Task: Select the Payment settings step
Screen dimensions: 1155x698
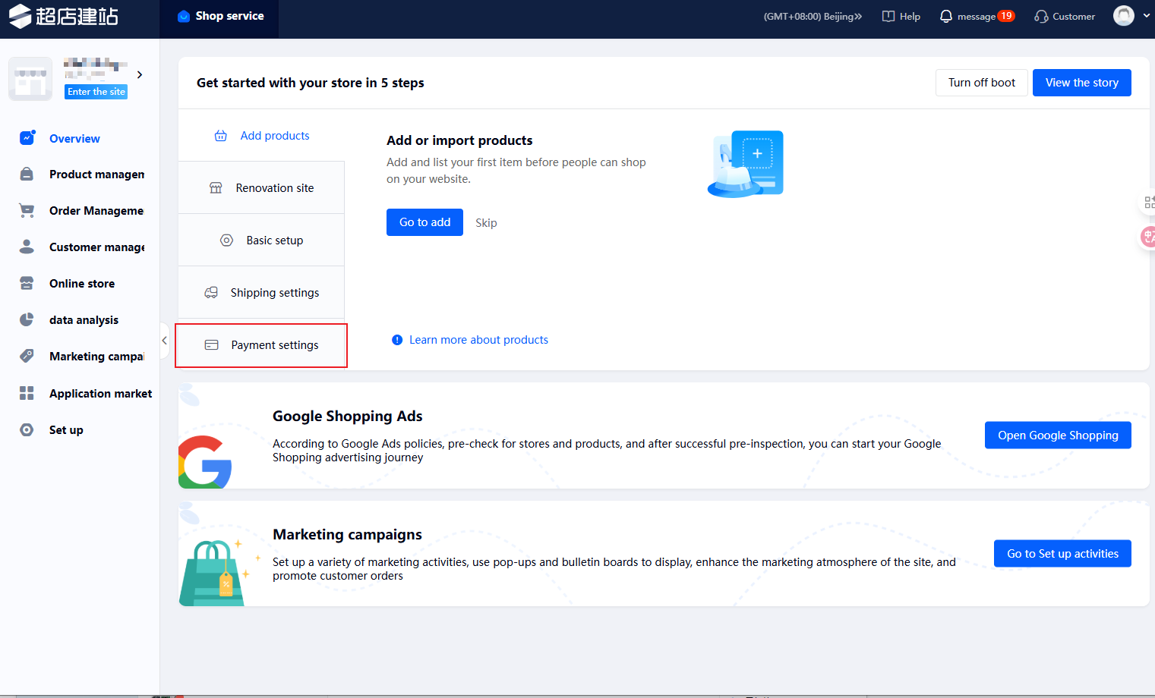Action: 261,345
